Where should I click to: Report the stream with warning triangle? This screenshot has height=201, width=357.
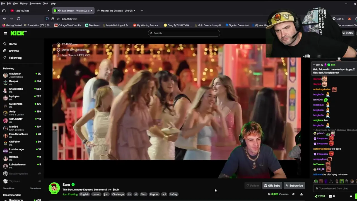tap(301, 194)
